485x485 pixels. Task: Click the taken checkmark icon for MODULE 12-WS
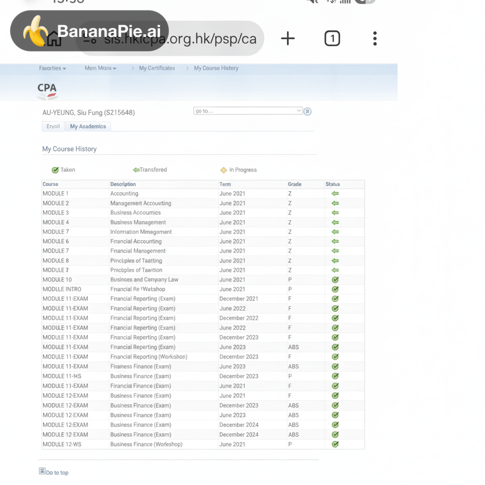click(335, 444)
